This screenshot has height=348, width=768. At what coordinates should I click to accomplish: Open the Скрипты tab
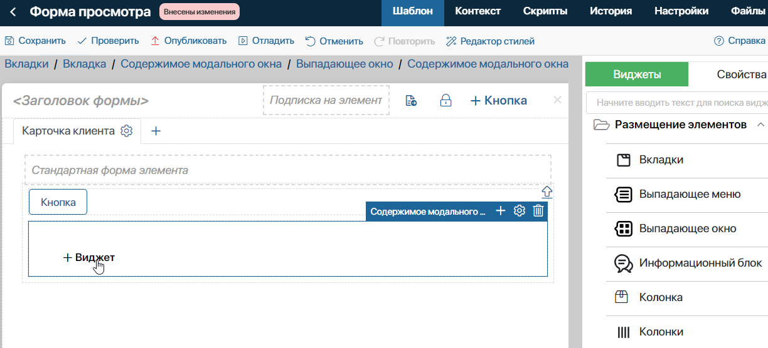click(545, 11)
